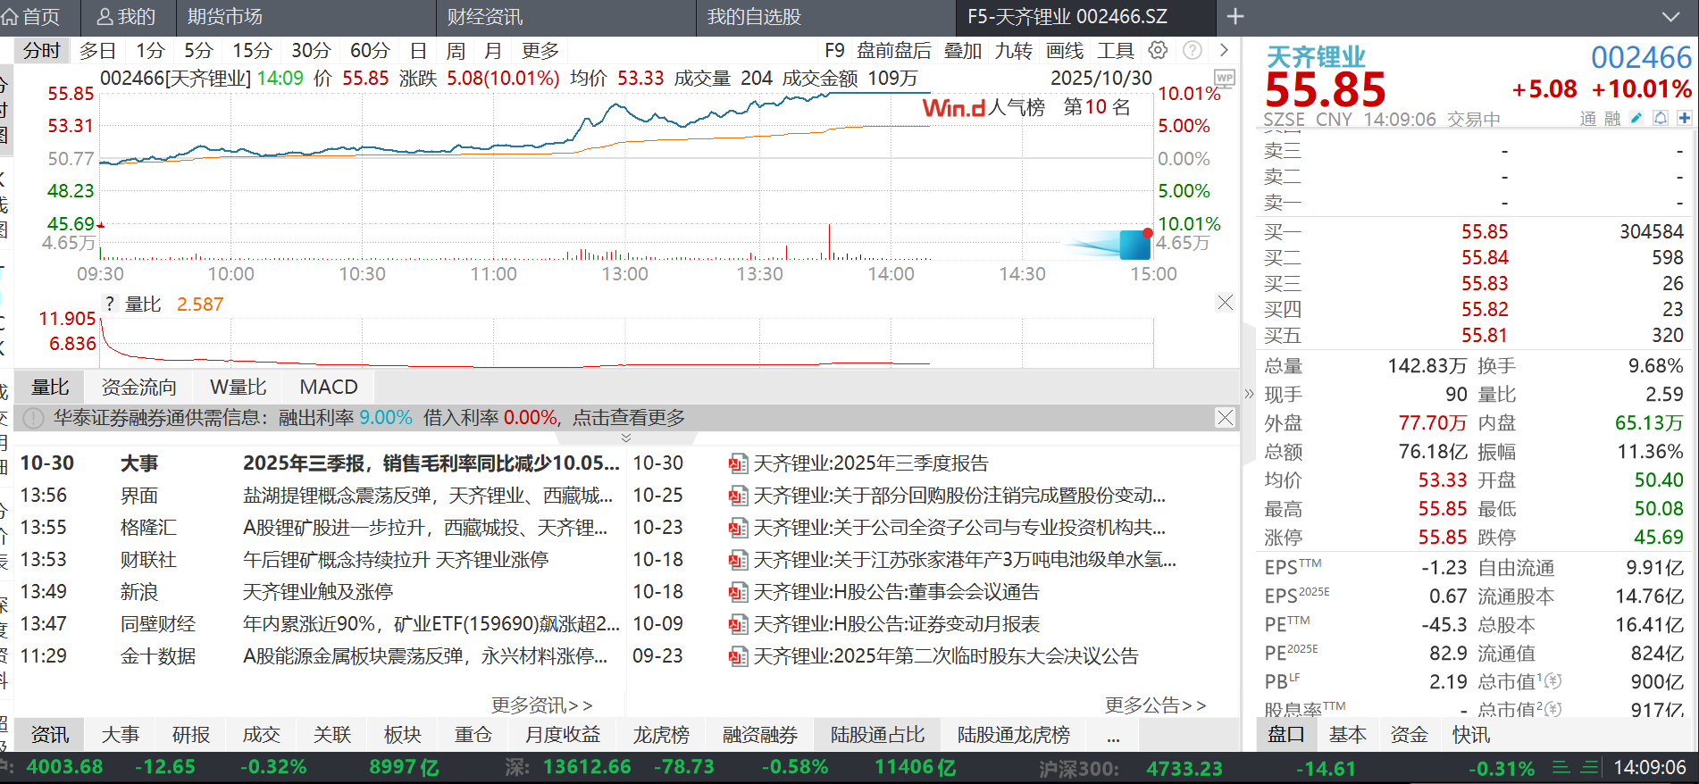Toggle 盘前盘后 pre/post market display
Screen dimensions: 1699x784
pos(894,50)
